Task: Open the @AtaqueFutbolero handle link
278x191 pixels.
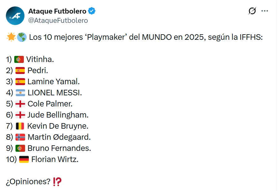Action: pyautogui.click(x=58, y=20)
